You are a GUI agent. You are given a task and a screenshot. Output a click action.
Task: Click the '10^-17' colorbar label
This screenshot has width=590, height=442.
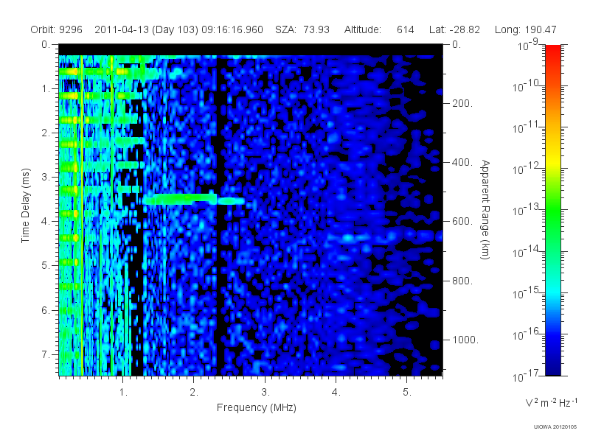[527, 375]
